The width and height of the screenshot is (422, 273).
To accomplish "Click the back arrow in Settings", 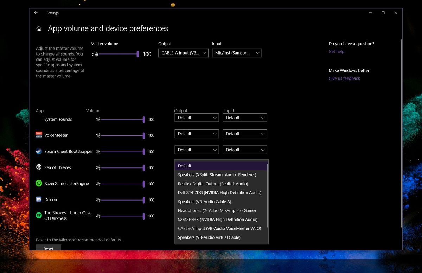I will pyautogui.click(x=36, y=13).
